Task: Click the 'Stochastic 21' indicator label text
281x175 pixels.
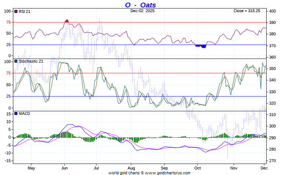Action: click(31, 61)
